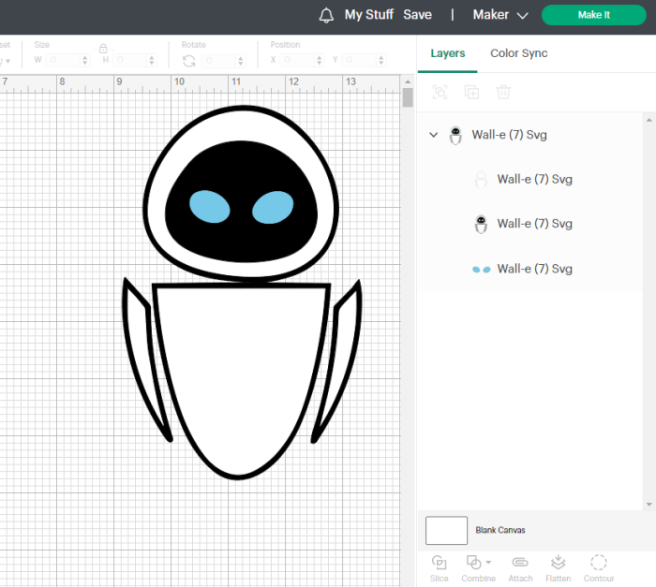Image resolution: width=656 pixels, height=587 pixels.
Task: Click the Layers panel scroll down arrow
Action: (x=649, y=505)
